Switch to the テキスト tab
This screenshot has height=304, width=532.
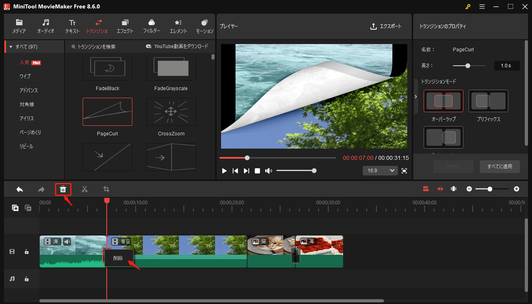(x=72, y=26)
